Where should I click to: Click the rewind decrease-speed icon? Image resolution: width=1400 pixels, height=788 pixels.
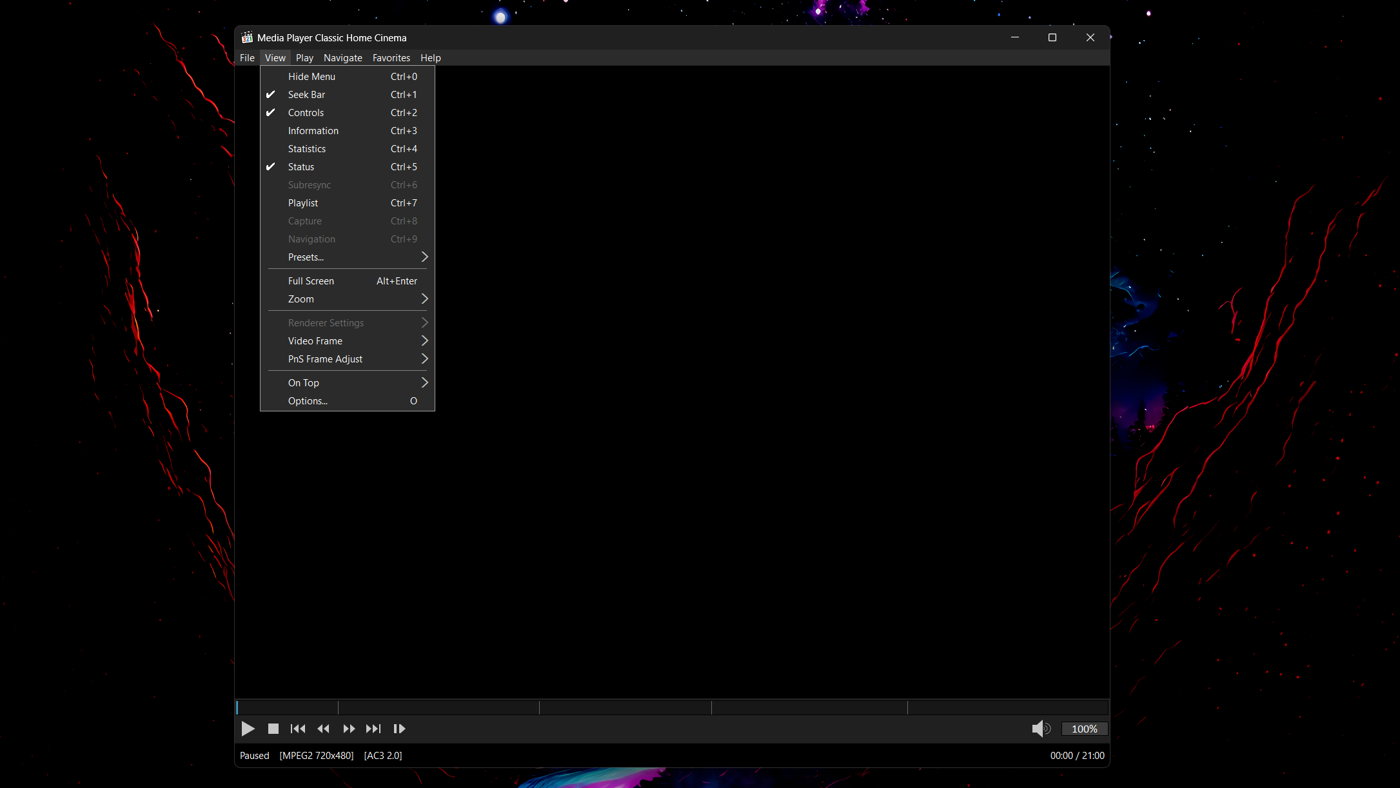(x=324, y=729)
